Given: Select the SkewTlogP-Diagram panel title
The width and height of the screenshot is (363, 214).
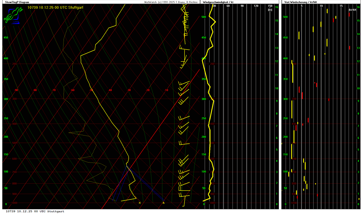Looking at the screenshot, I should (x=16, y=2).
